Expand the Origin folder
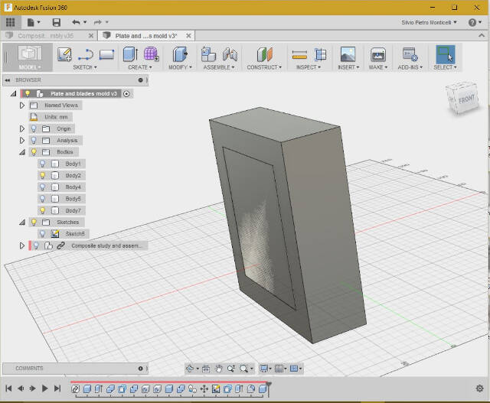The width and height of the screenshot is (490, 403). 22,128
